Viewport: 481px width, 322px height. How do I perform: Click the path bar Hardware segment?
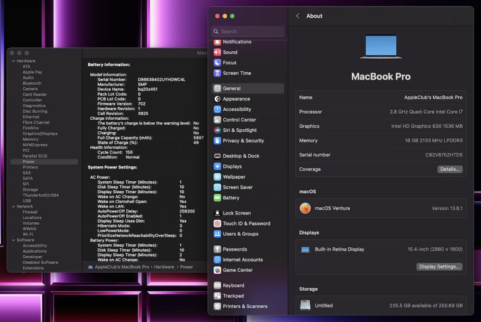point(164,267)
